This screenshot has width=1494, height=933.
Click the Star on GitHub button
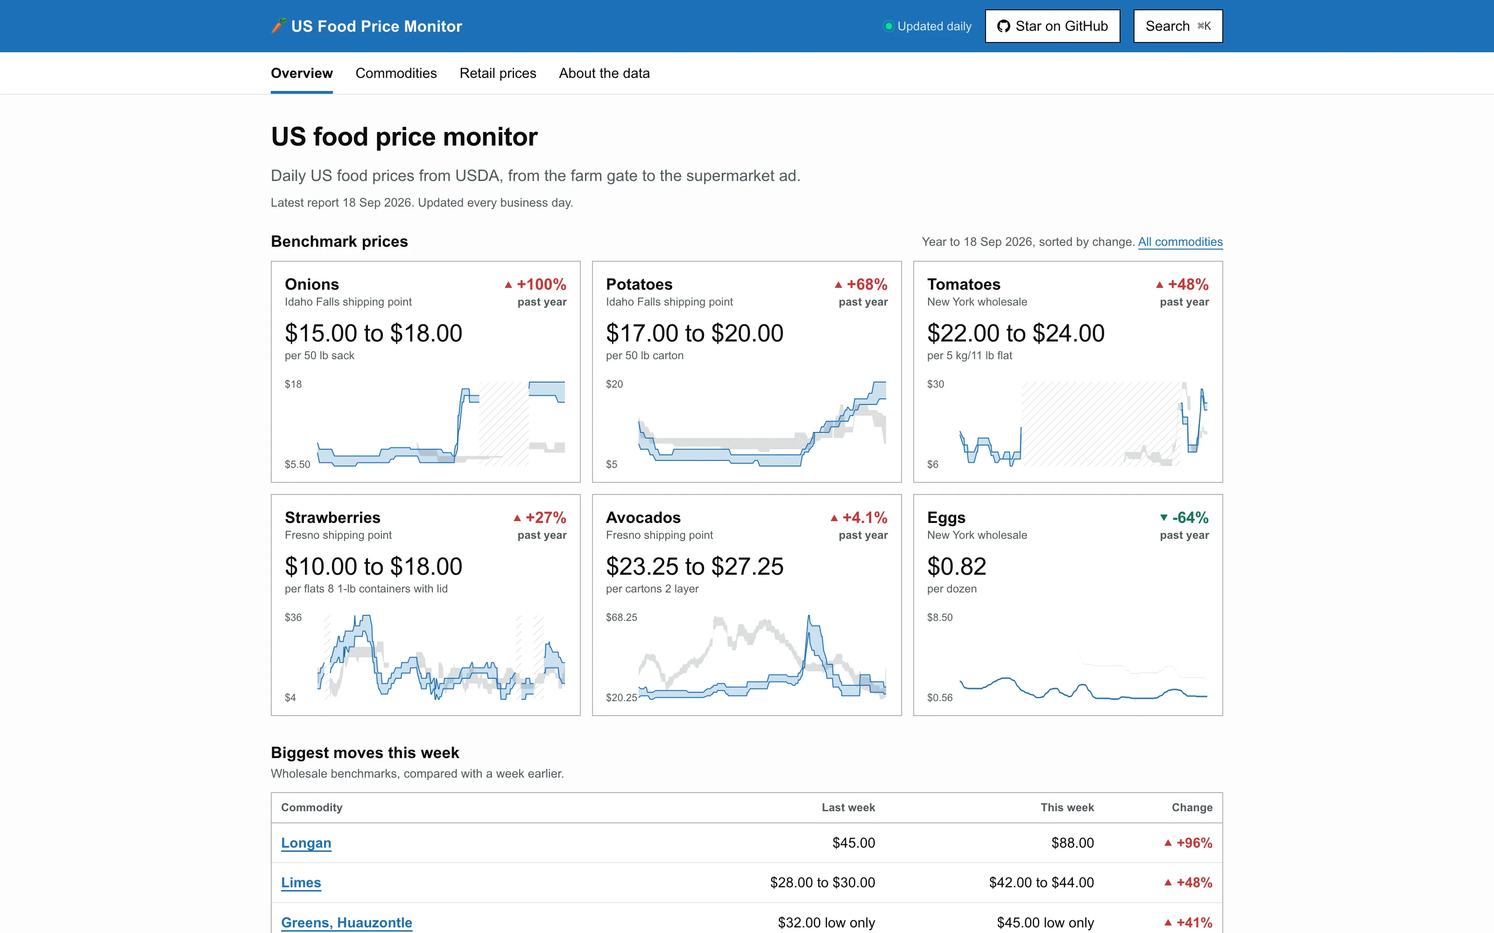pos(1053,26)
